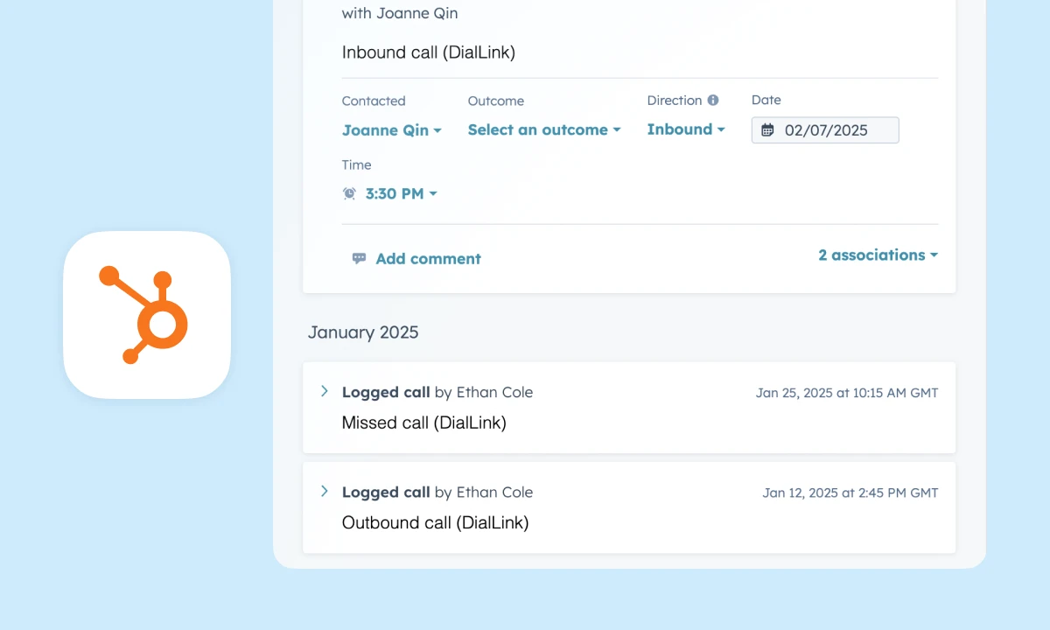1050x630 pixels.
Task: Expand the Missed call log entry
Action: tap(324, 391)
